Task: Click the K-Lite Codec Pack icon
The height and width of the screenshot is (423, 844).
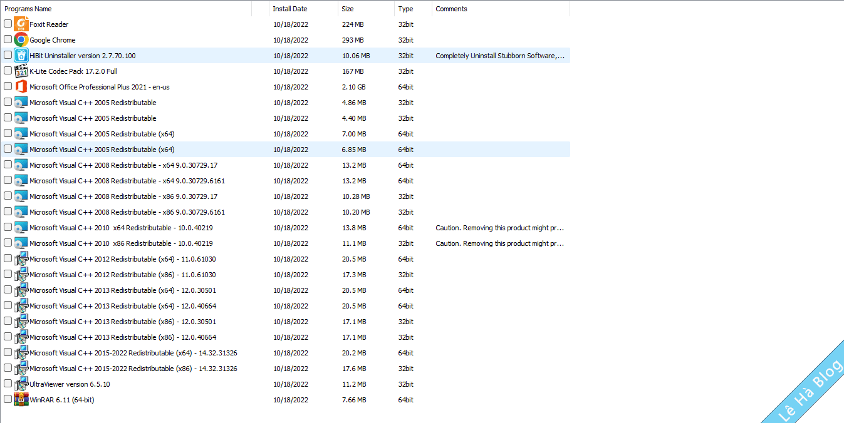Action: tap(21, 71)
